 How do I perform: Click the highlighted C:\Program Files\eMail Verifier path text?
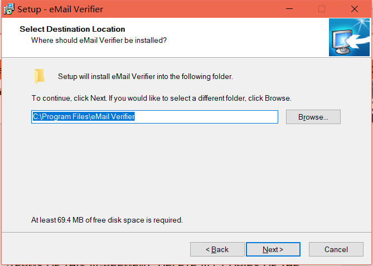point(84,117)
